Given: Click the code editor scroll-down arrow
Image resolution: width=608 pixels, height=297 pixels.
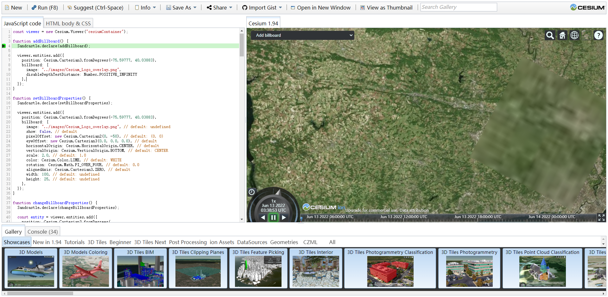Looking at the screenshot, I should (x=242, y=219).
